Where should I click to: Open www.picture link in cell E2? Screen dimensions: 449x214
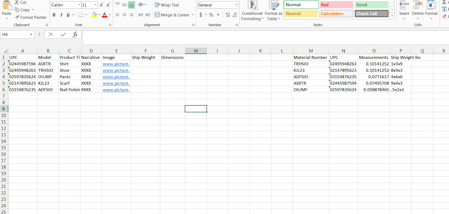coord(116,64)
